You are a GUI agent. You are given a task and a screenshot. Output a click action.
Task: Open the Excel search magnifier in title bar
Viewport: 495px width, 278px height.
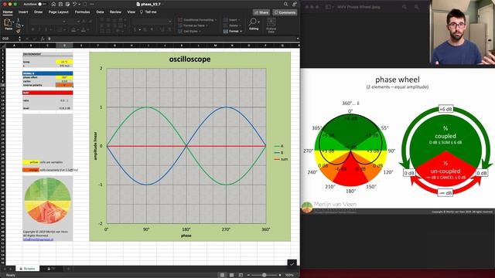click(x=285, y=4)
